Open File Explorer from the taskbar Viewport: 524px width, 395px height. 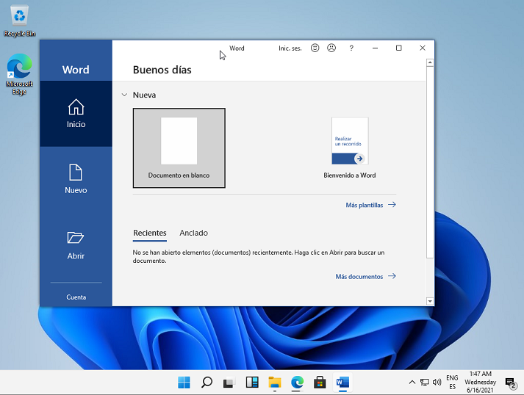pyautogui.click(x=275, y=383)
